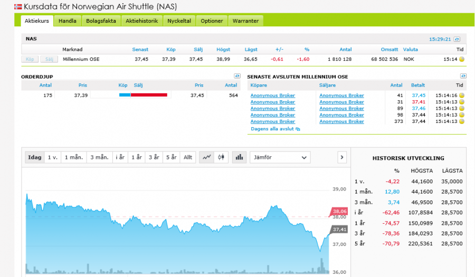This screenshot has width=475, height=277.
Task: Switch to line chart view
Action: click(x=207, y=157)
